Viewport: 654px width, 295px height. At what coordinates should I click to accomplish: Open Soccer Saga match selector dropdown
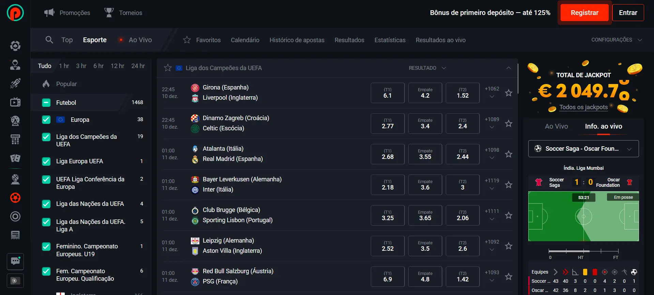point(583,149)
